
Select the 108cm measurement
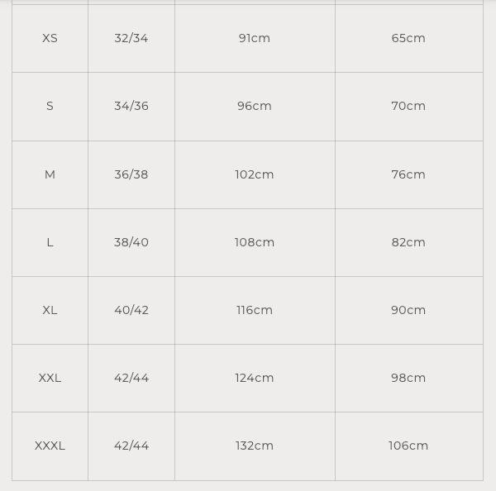pos(255,242)
